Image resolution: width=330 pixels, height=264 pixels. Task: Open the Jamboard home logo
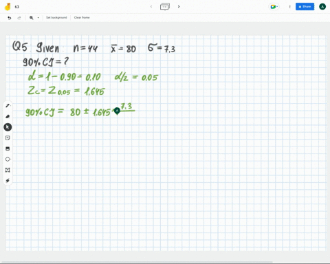pyautogui.click(x=8, y=7)
